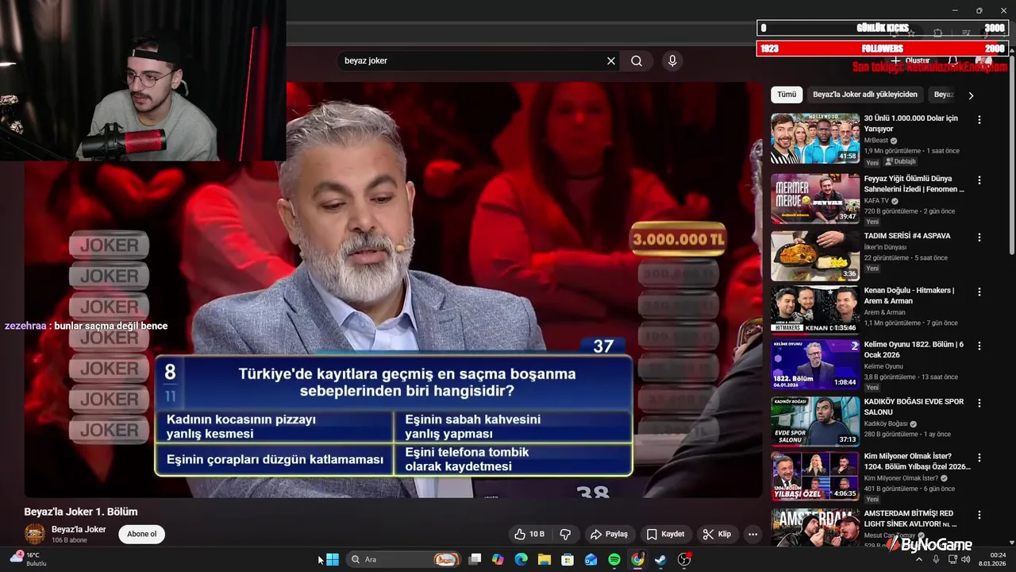This screenshot has width=1016, height=572.
Task: Focus the search field containing 'beyaz joker'
Action: click(472, 60)
